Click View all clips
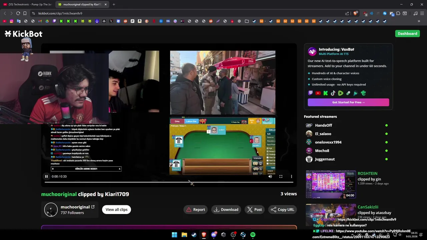This screenshot has height=240, width=427. [x=116, y=210]
